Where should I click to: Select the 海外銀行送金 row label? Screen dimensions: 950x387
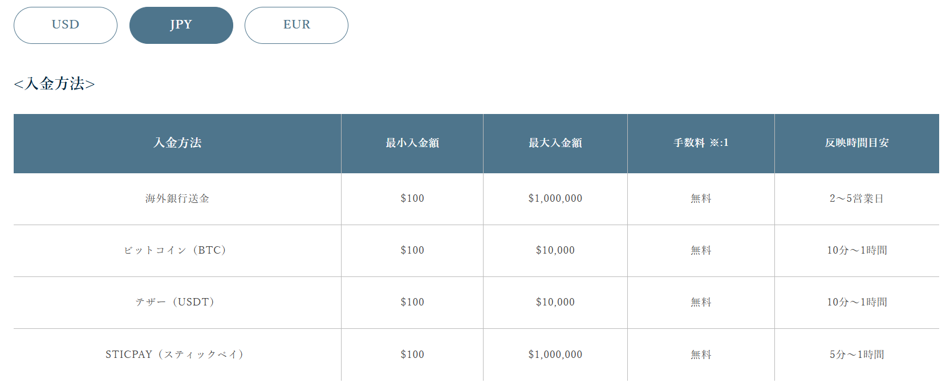(177, 198)
